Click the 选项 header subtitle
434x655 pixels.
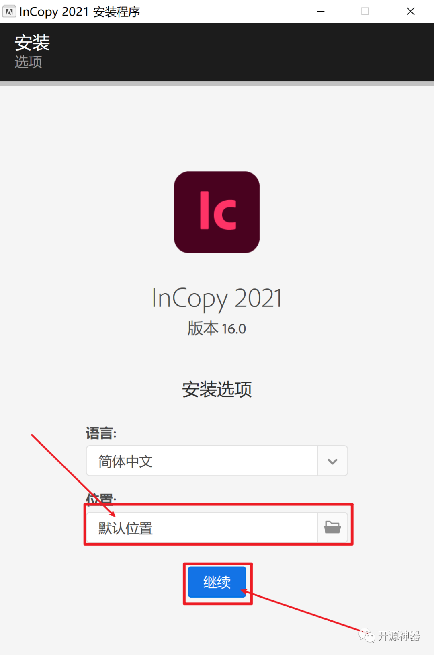(x=29, y=62)
